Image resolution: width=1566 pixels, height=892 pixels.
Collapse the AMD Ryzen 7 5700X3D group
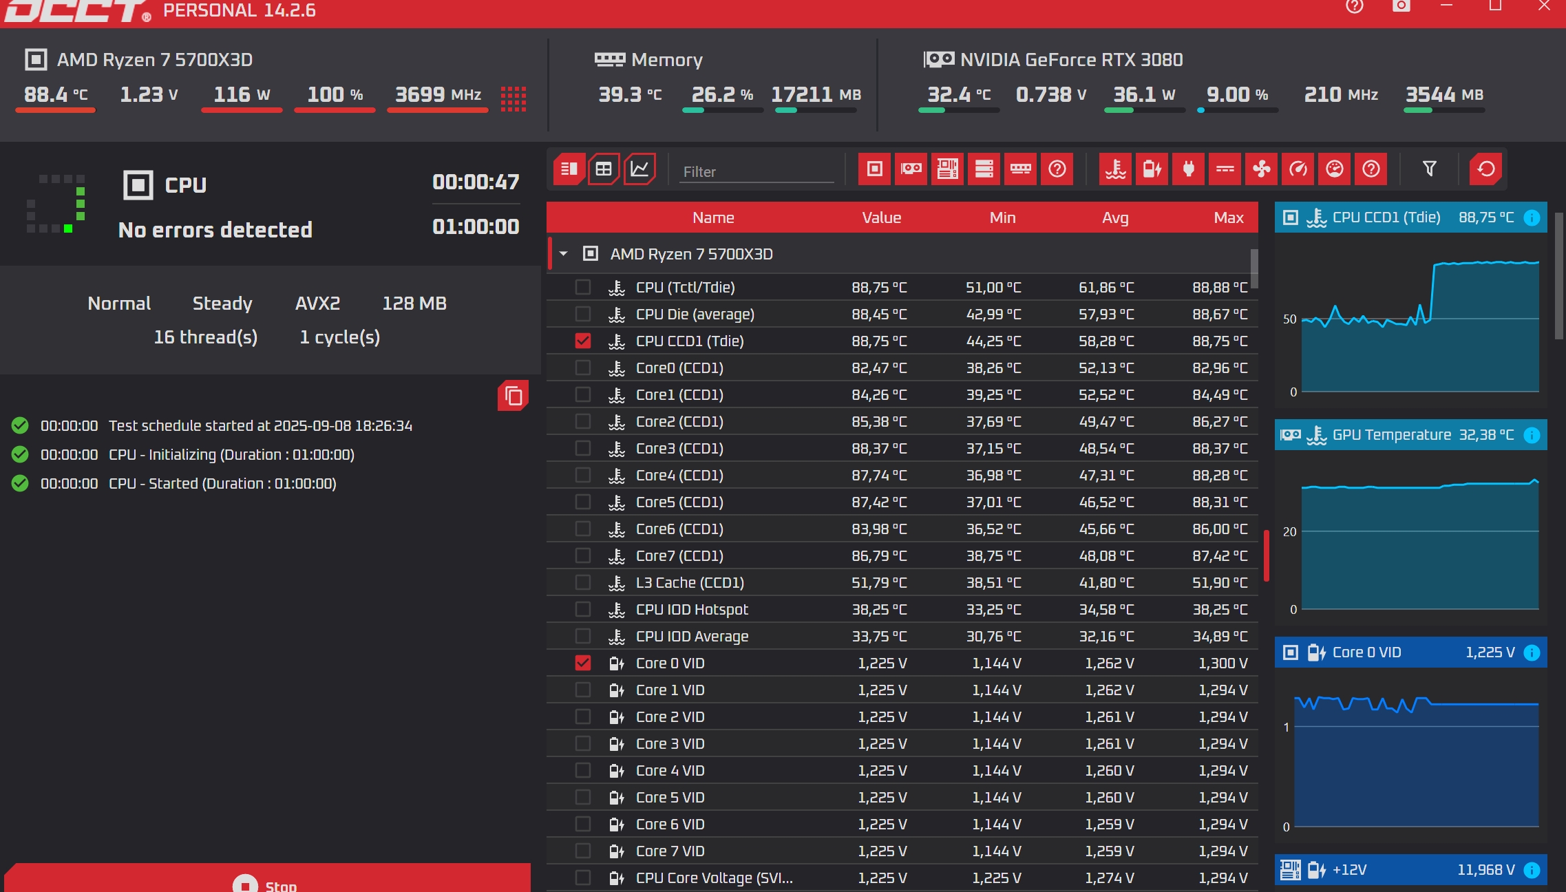click(x=564, y=254)
